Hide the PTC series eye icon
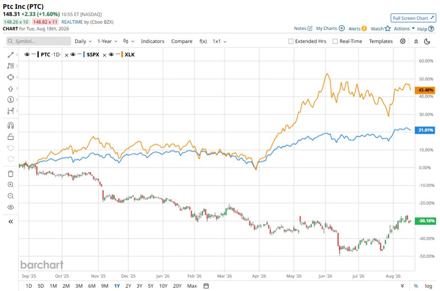The height and width of the screenshot is (291, 440). click(x=27, y=54)
